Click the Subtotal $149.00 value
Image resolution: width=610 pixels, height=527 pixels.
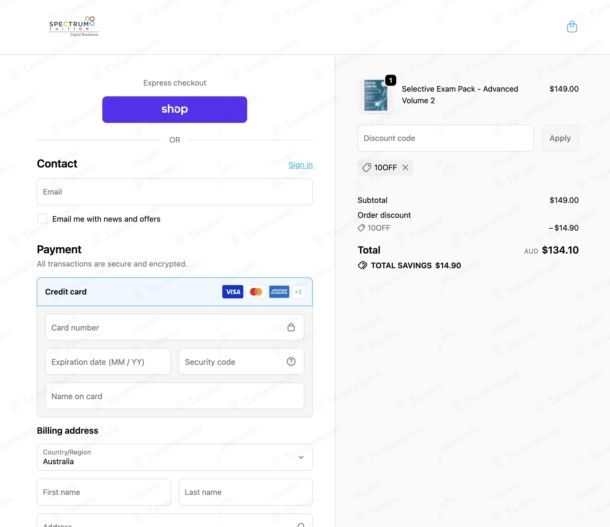564,200
